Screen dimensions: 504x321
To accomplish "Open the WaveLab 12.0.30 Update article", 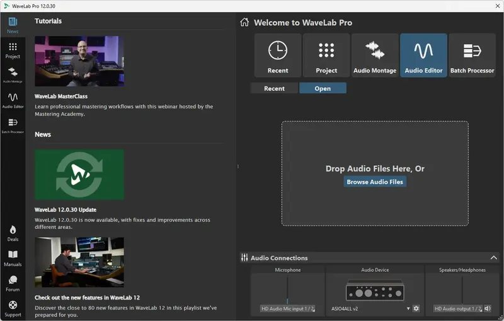I will pyautogui.click(x=66, y=210).
